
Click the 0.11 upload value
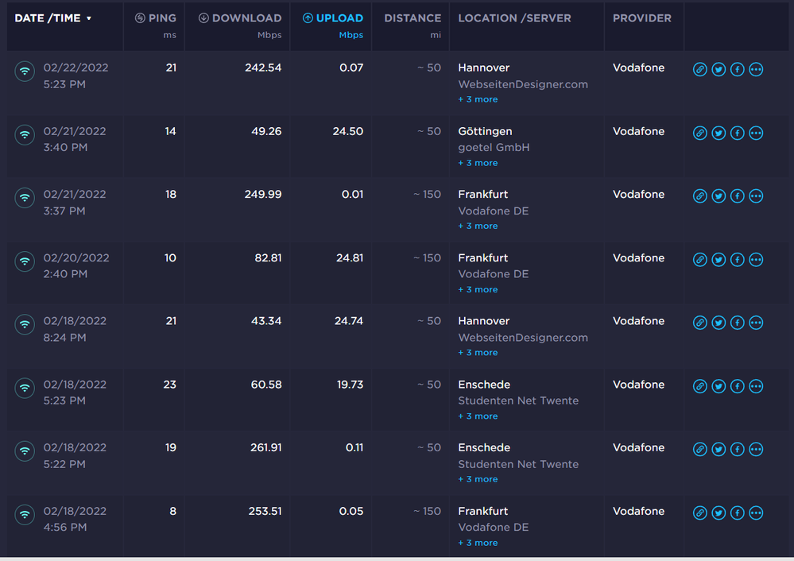point(354,447)
